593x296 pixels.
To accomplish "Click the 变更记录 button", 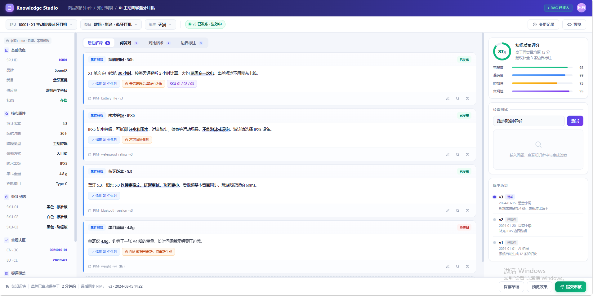I will [543, 24].
